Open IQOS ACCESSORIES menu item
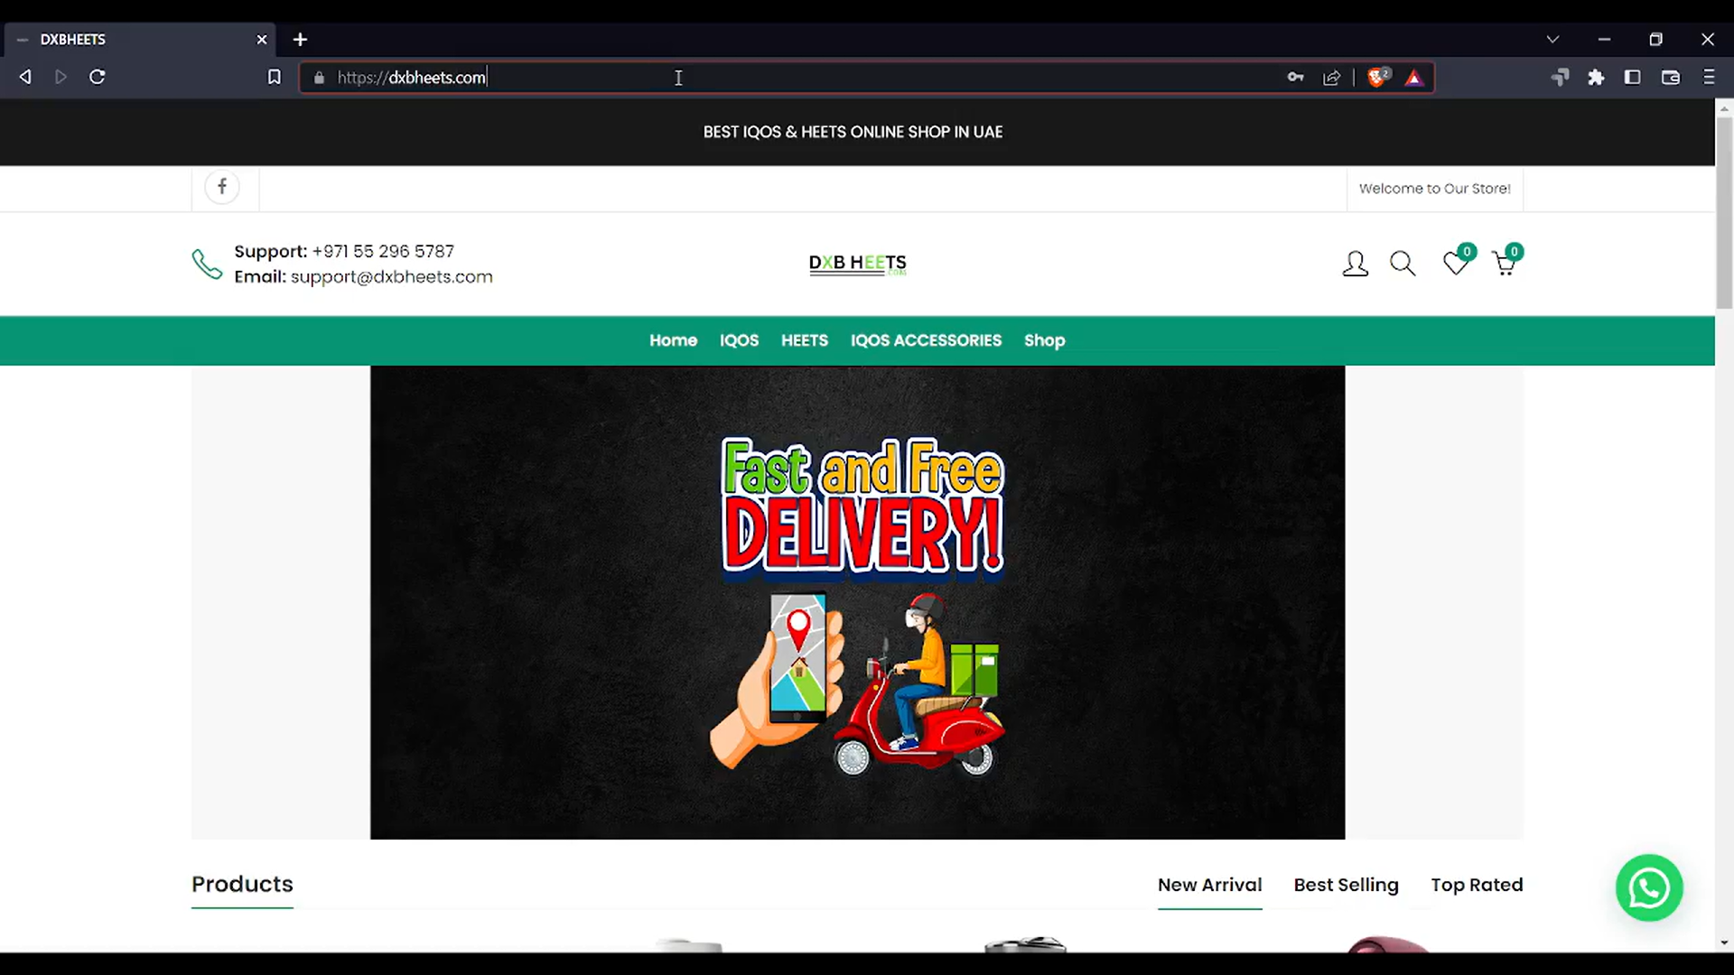 coord(926,340)
